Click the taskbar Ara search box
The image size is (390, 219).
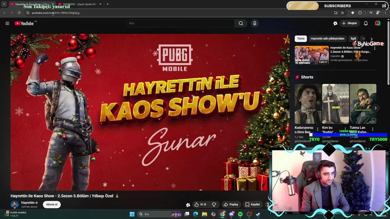click(160, 214)
